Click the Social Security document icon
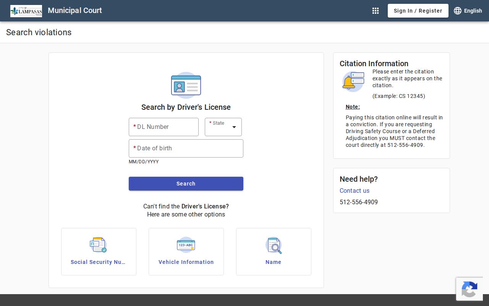The image size is (489, 306). coord(99,245)
